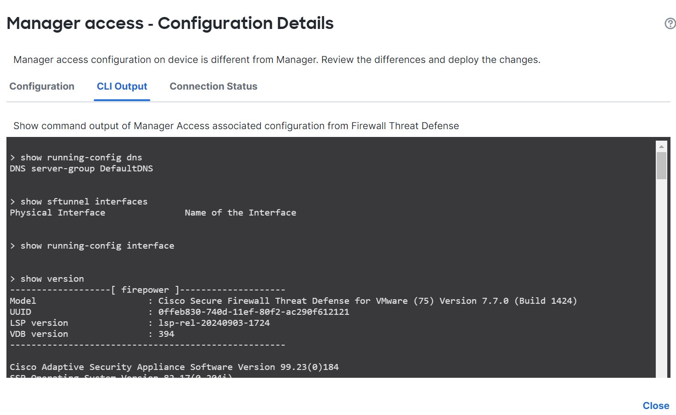The image size is (676, 415).
Task: Click the 'show sftunnel interfaces' command line
Action: 79,202
